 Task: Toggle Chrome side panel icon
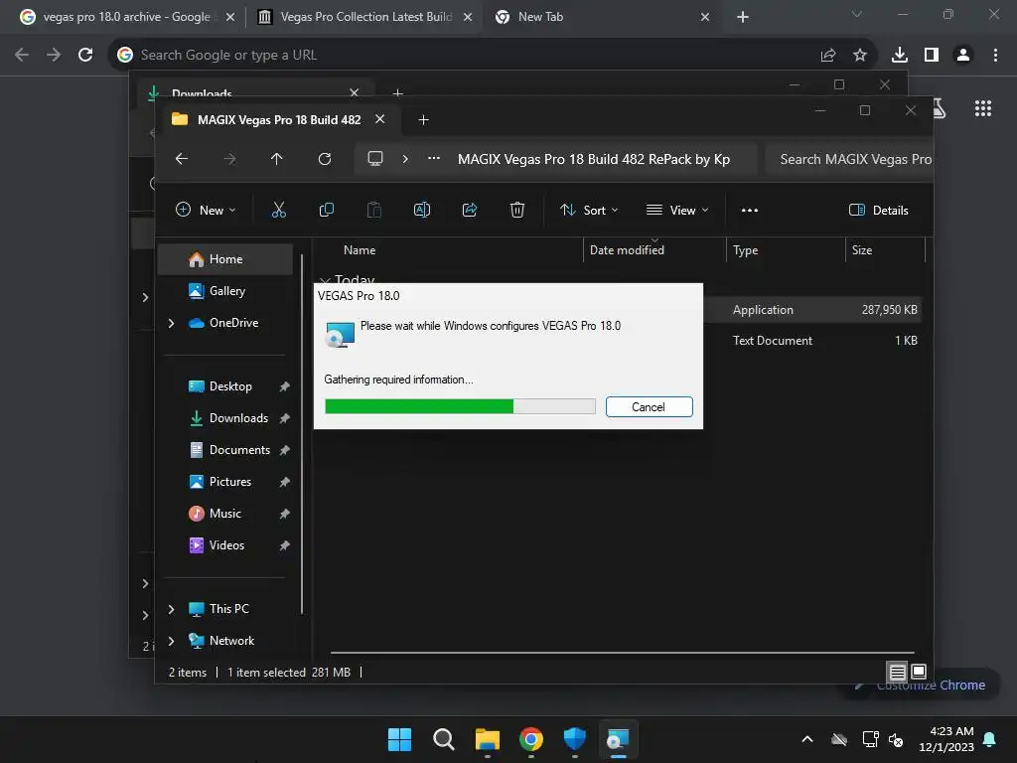pos(932,56)
